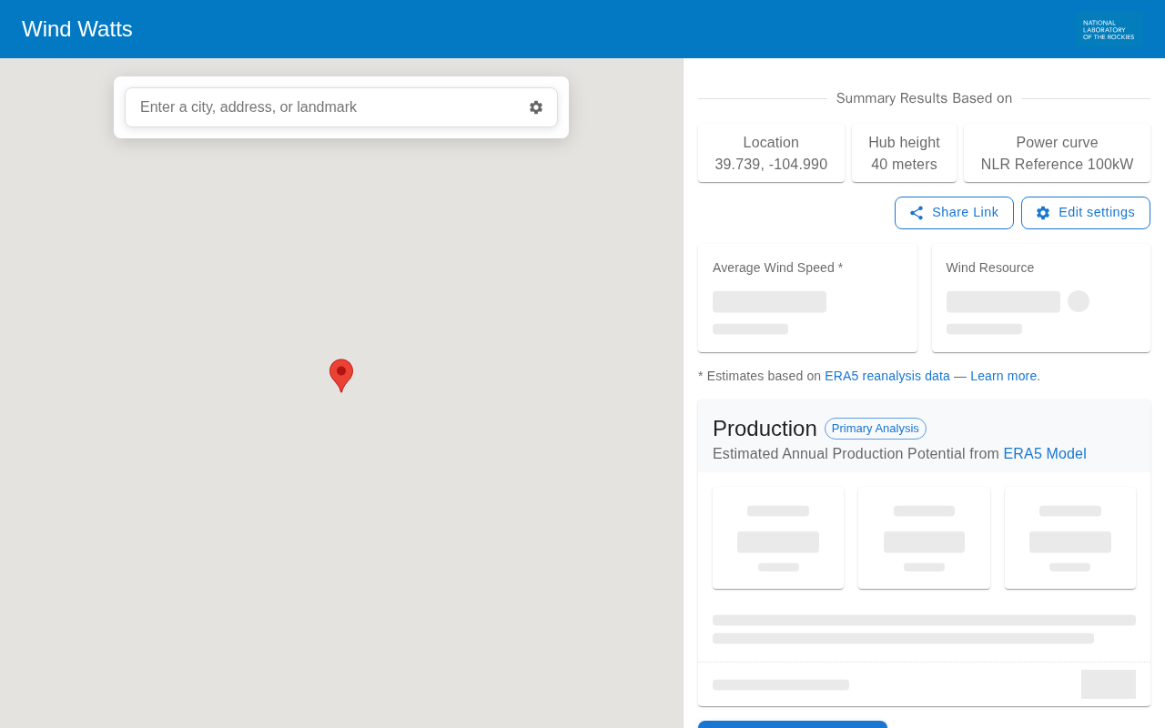Click the Production section heading
1165x728 pixels.
765,429
